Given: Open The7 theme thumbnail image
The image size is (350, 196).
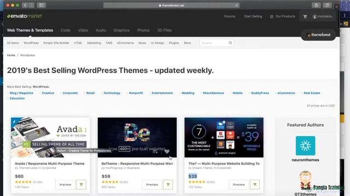Looking at the screenshot, I should point(224,137).
